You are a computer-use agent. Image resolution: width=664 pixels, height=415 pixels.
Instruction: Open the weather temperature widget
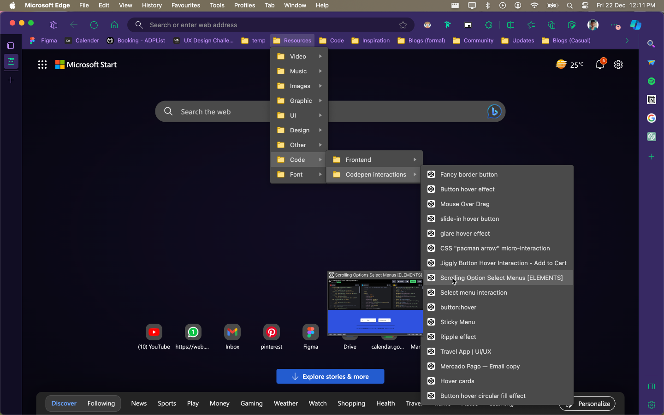(x=569, y=65)
